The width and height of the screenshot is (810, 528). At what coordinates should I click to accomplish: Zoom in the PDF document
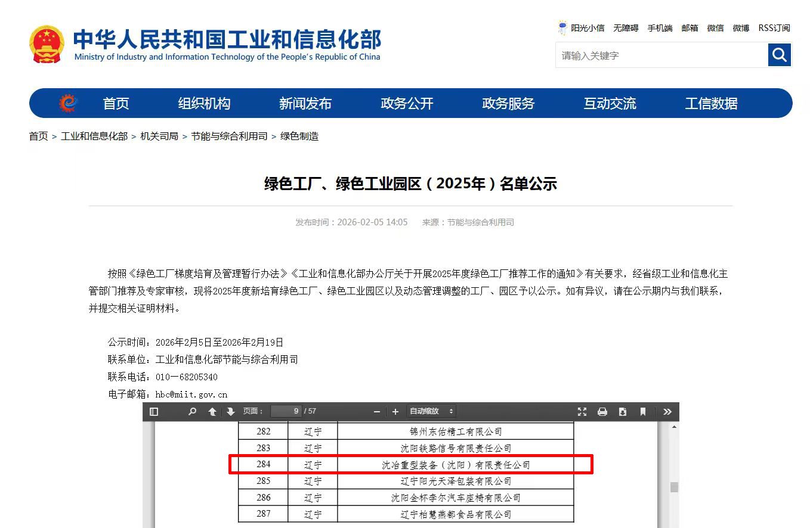point(395,412)
